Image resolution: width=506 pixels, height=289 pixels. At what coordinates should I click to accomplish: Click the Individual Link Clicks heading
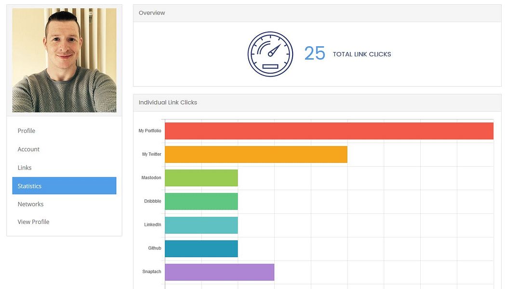pyautogui.click(x=168, y=102)
